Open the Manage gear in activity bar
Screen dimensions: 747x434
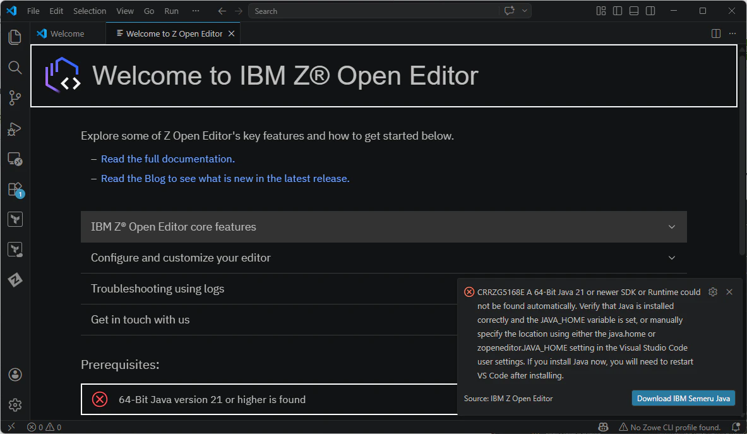[15, 405]
